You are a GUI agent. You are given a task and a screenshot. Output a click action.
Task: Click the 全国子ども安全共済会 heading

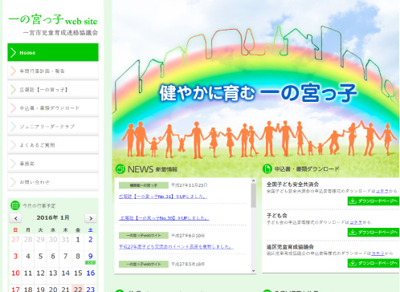point(292,185)
